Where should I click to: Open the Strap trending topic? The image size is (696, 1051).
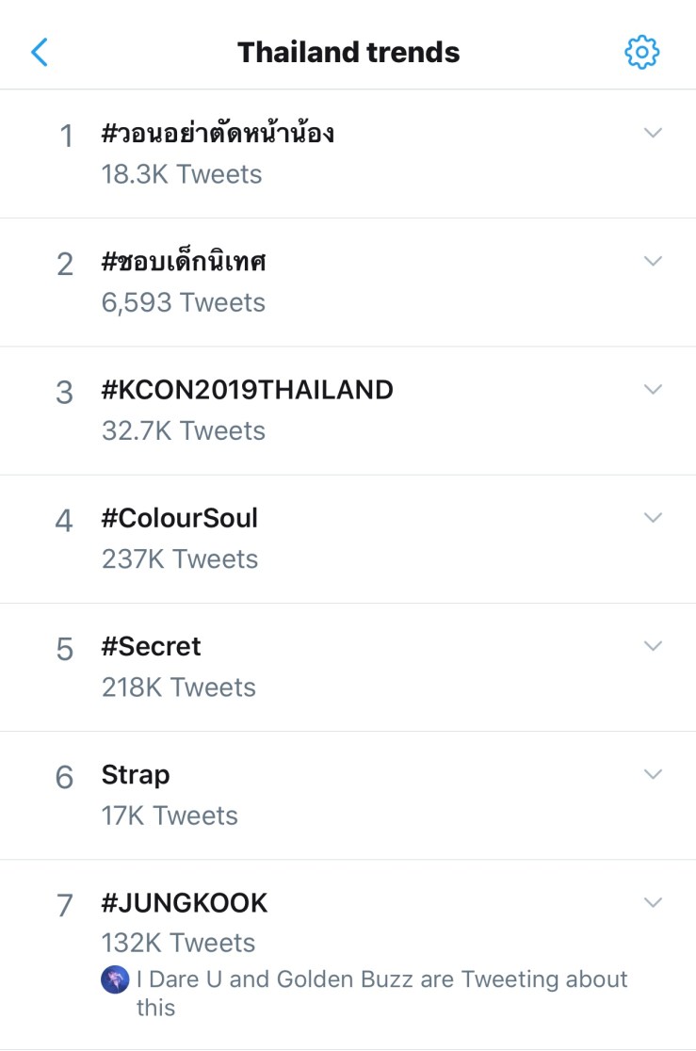click(x=136, y=775)
